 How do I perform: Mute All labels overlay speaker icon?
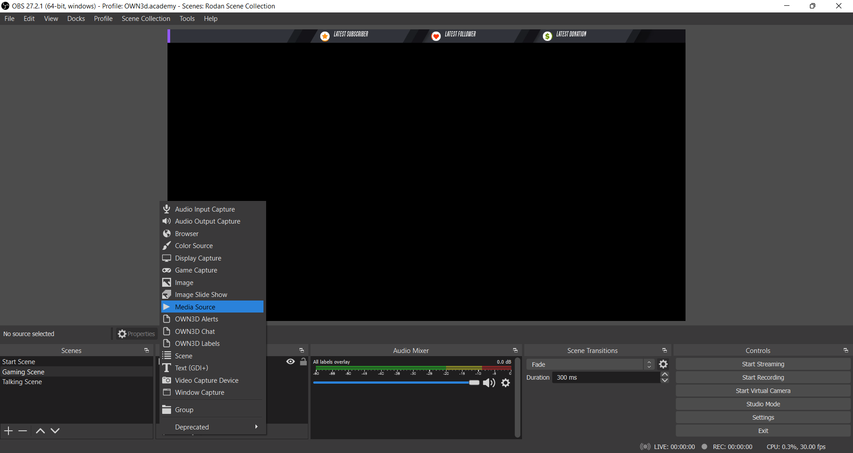[489, 383]
